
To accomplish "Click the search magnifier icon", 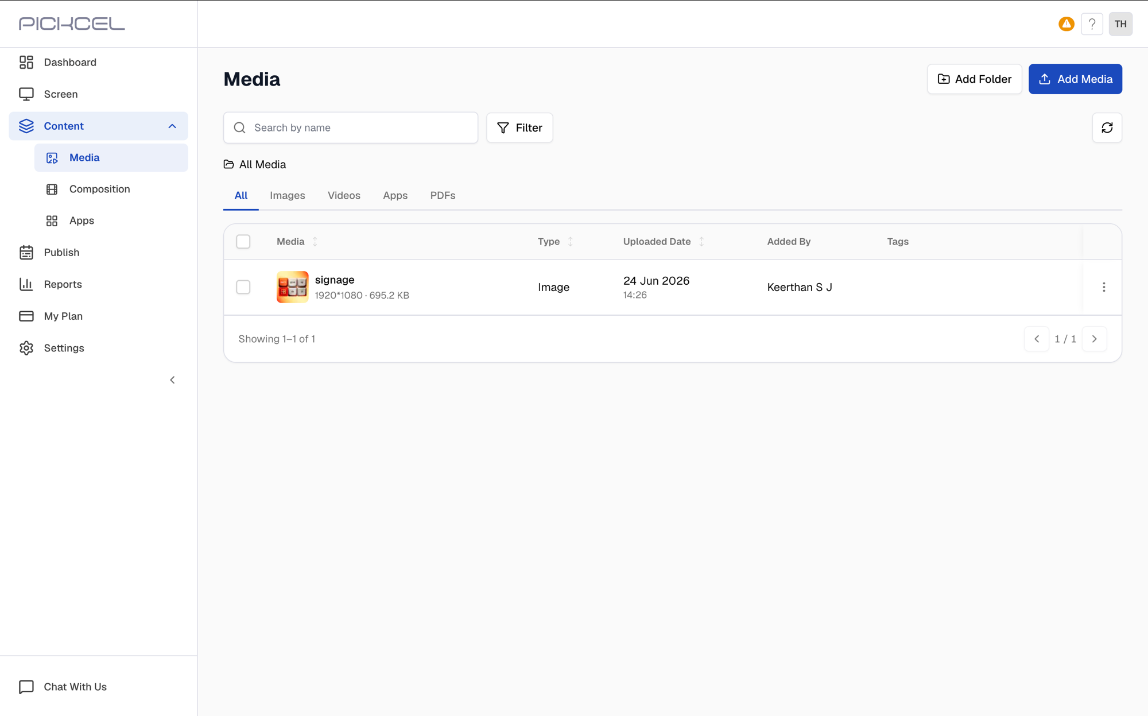I will (240, 127).
